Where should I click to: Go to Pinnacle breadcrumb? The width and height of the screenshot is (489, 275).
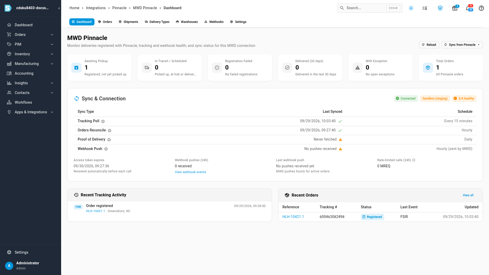coord(119,8)
